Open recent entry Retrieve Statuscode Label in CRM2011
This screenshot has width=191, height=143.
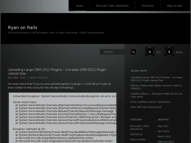(156, 87)
